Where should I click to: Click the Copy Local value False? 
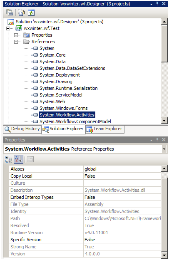tap(90, 176)
